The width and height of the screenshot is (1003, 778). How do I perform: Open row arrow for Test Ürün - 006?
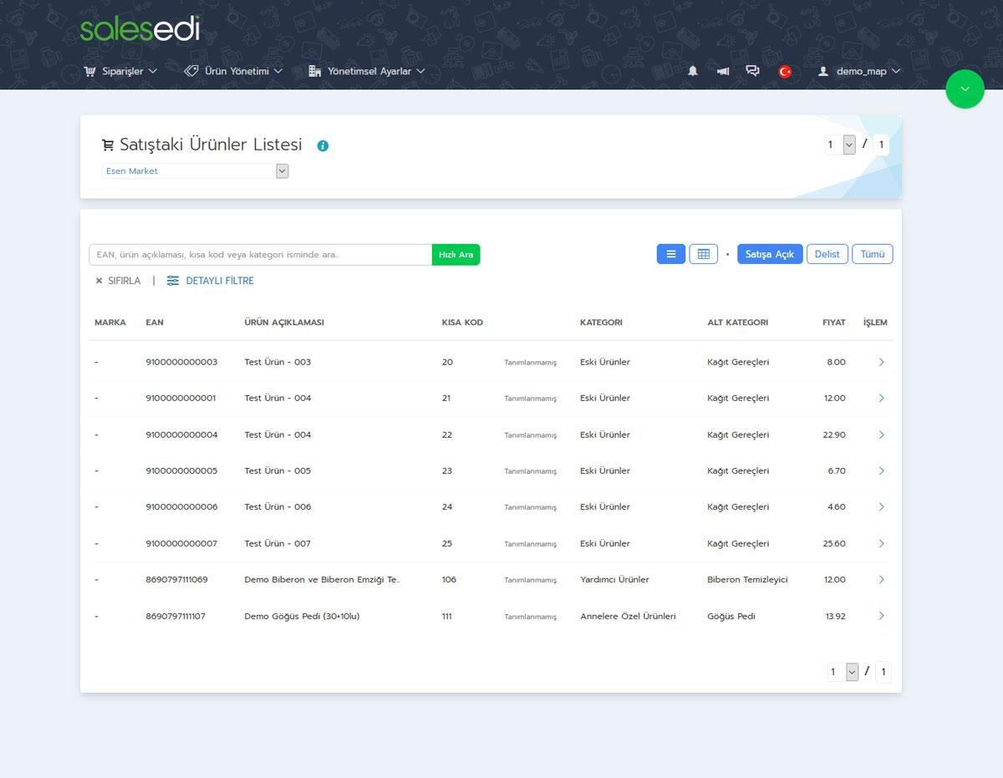[x=881, y=506]
